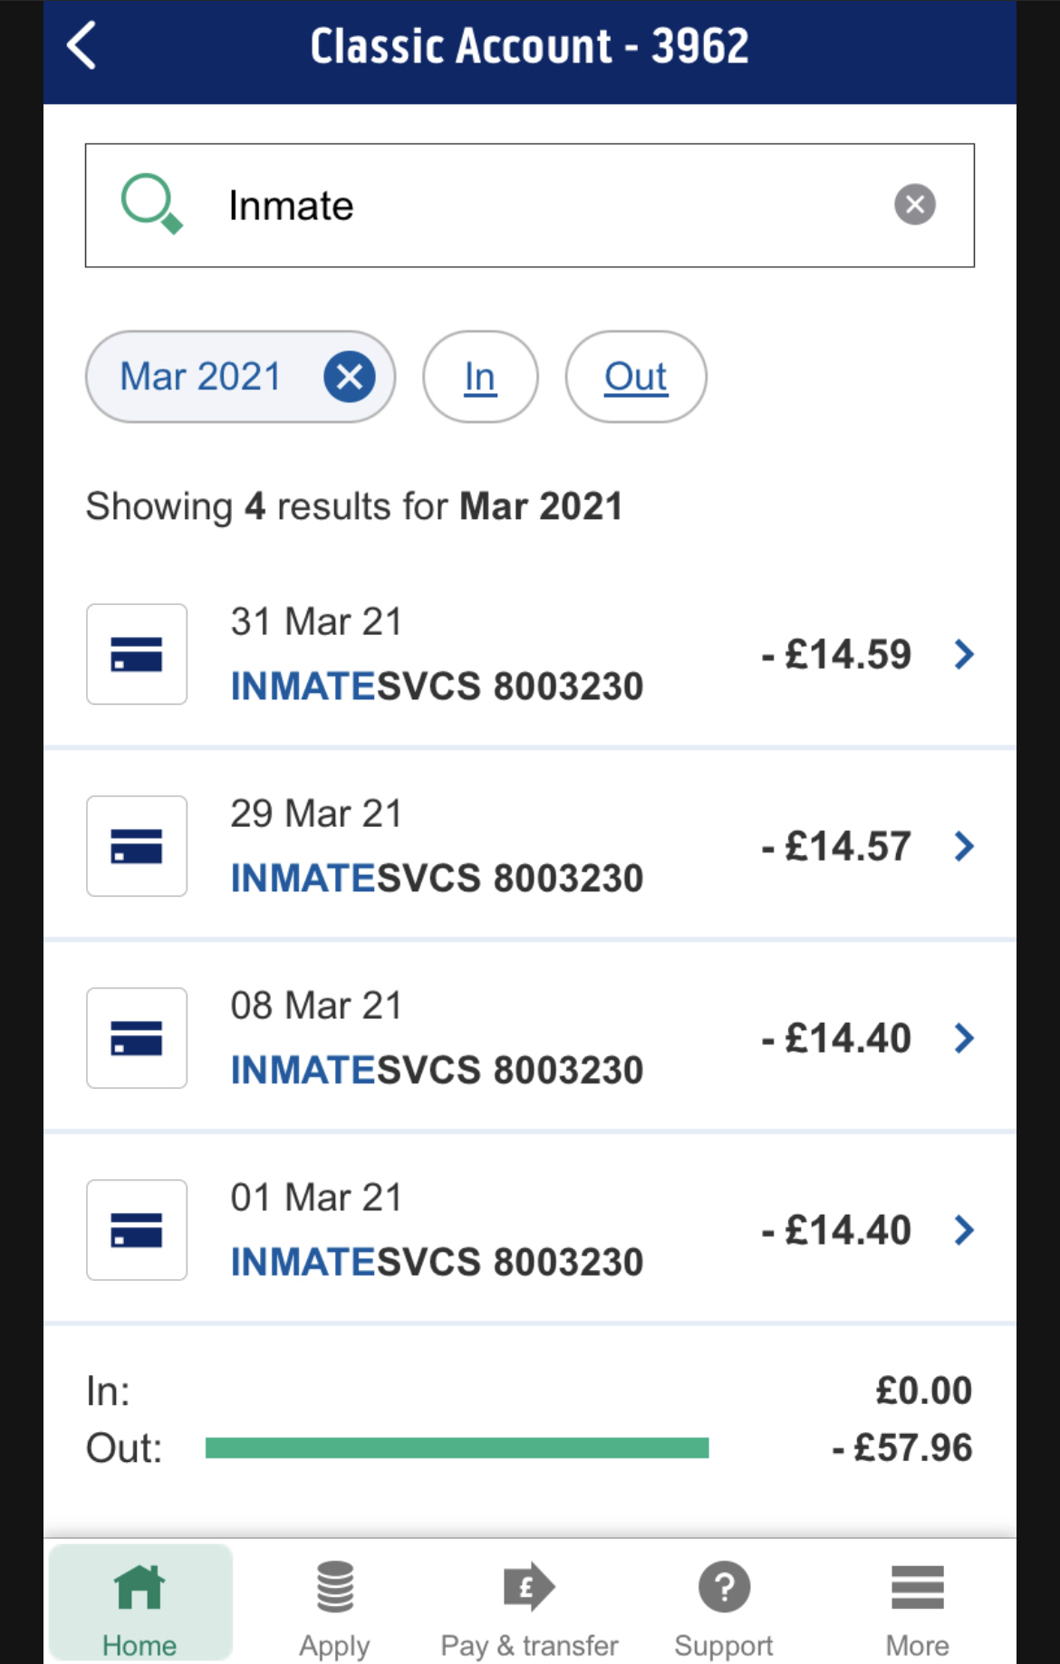Open the Support help tab
The width and height of the screenshot is (1060, 1664).
click(724, 1605)
